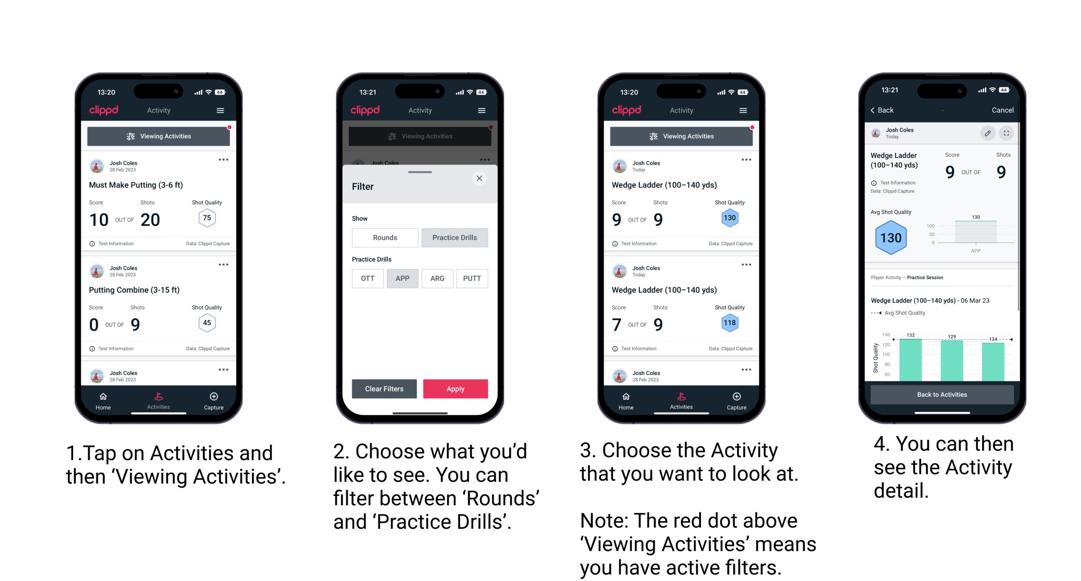Toggle the APP practice drill filter chip
This screenshot has height=581, width=1081.
403,278
